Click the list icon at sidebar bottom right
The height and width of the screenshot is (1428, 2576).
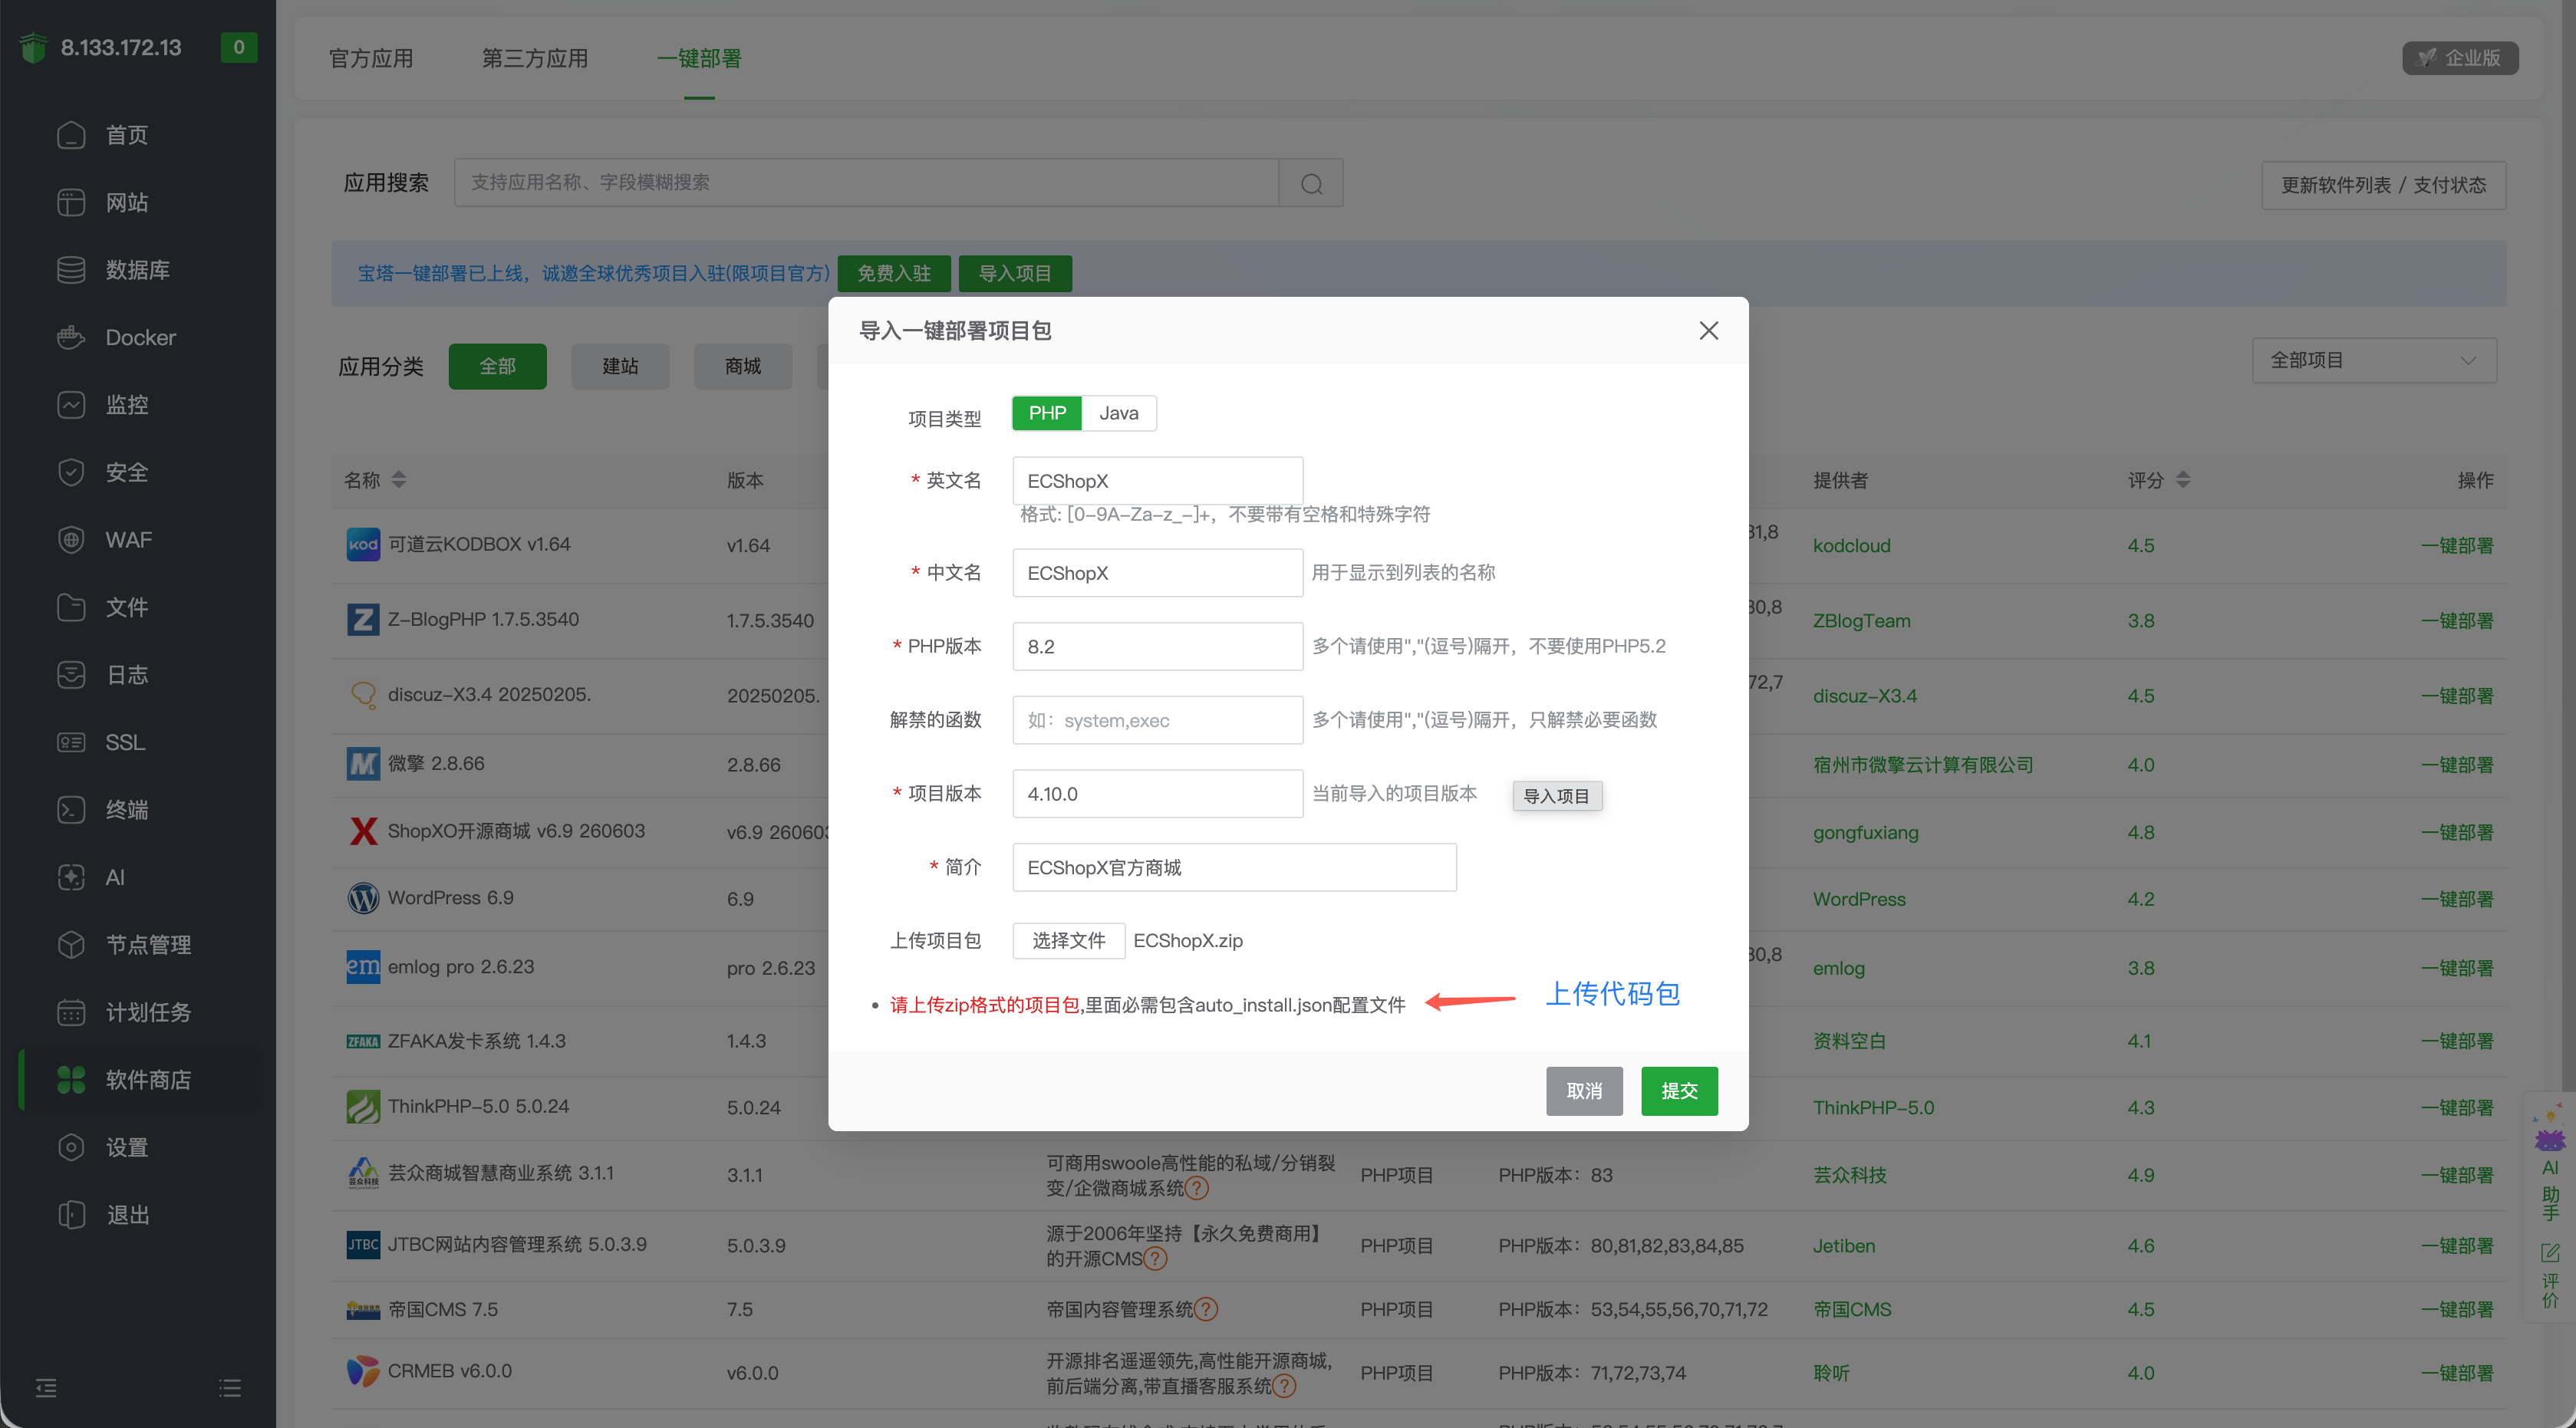point(230,1388)
